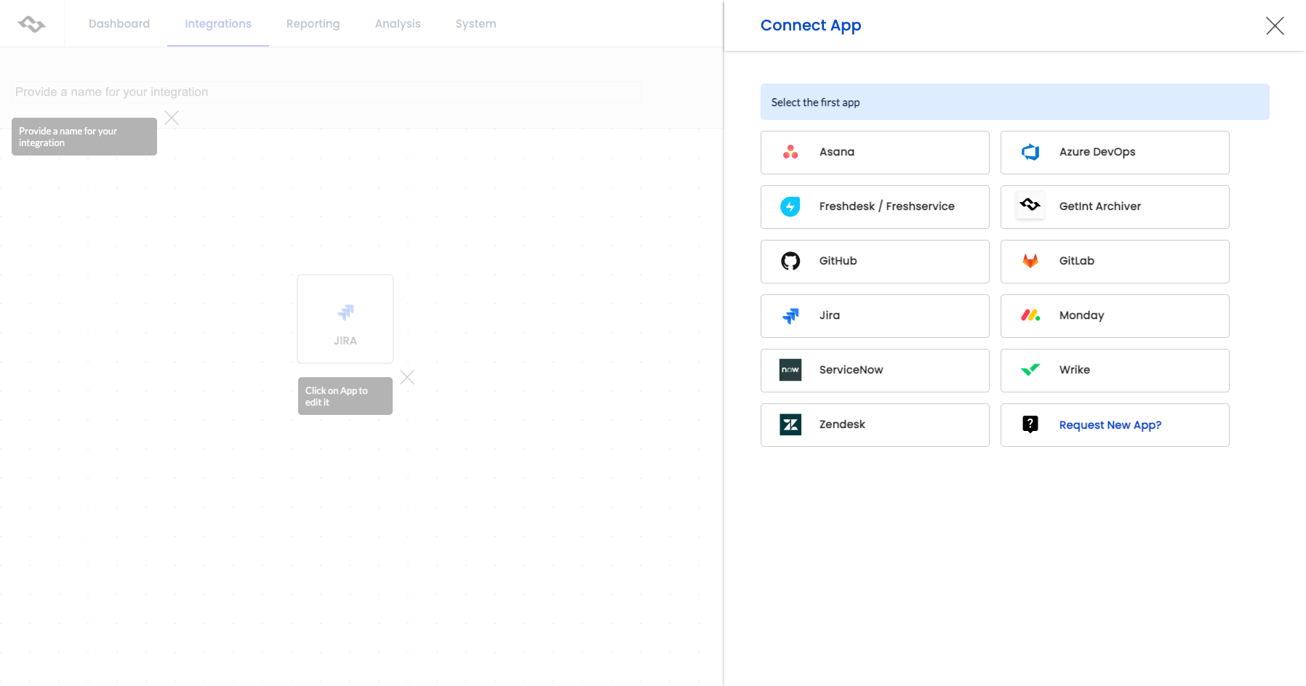Screen dimensions: 1306x686
Task: Click the GetInt Archiver logo icon
Action: pyautogui.click(x=1030, y=205)
